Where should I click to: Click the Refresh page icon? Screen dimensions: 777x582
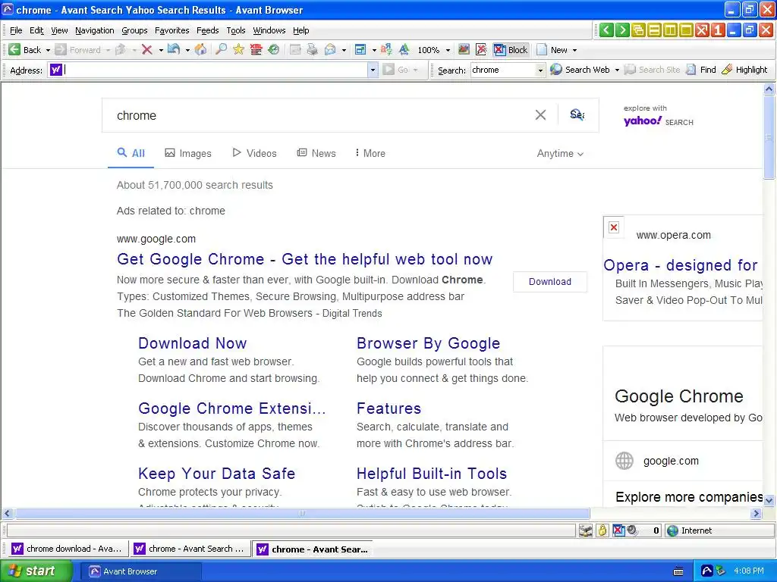tap(174, 49)
